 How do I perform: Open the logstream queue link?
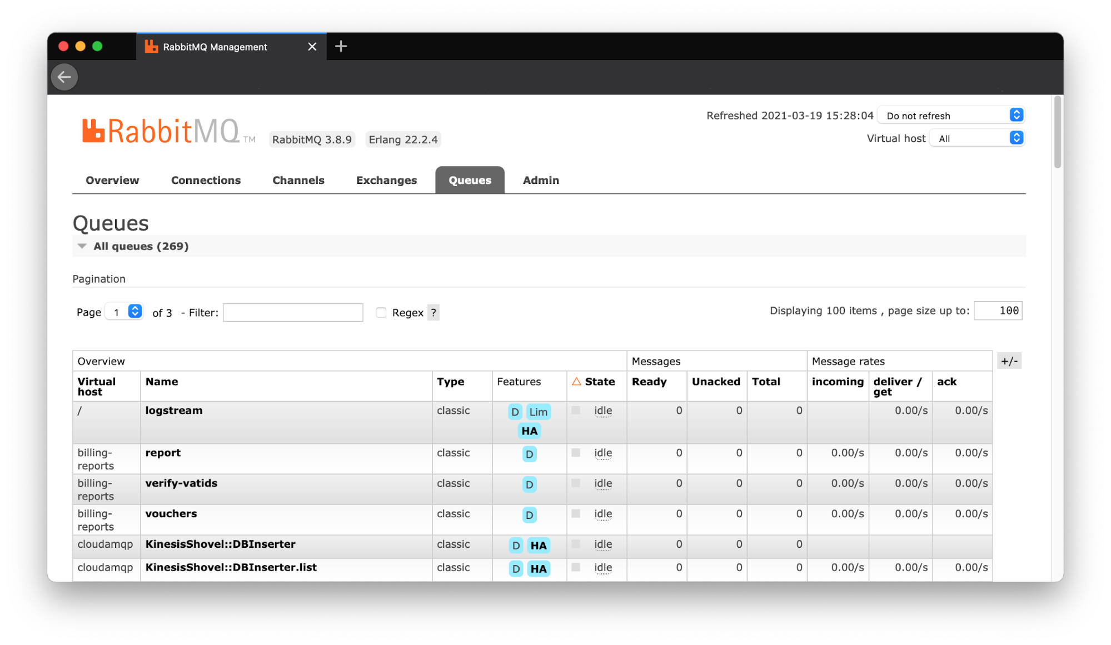(x=174, y=411)
